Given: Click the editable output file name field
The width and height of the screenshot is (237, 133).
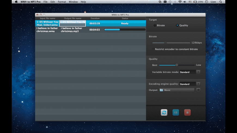Looking at the screenshot, I should (72, 23).
